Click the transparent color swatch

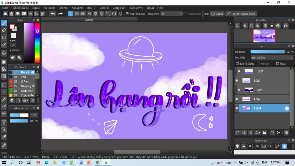tap(13, 35)
